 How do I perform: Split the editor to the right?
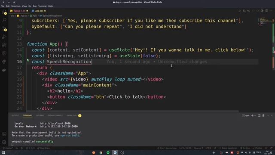pos(266,11)
